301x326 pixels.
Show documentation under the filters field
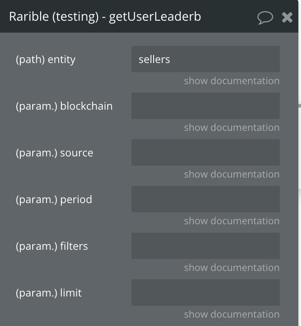(x=232, y=267)
